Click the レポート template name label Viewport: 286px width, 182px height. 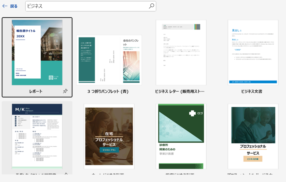(x=36, y=91)
